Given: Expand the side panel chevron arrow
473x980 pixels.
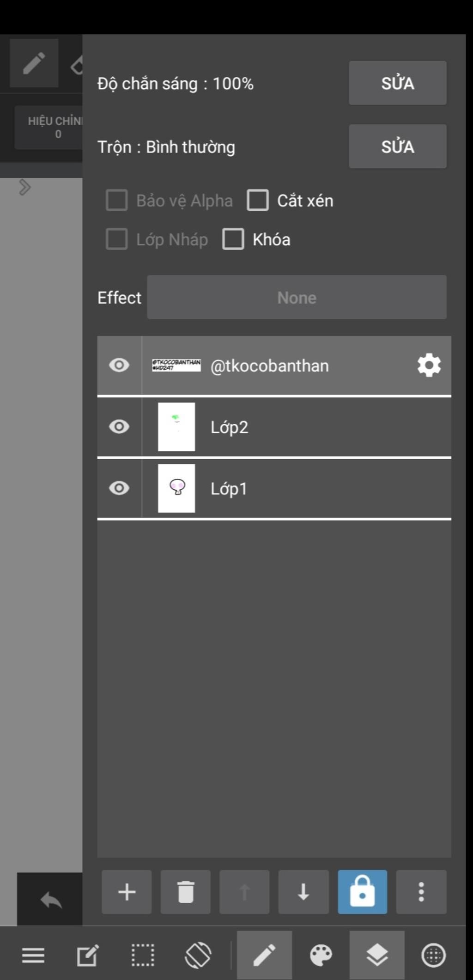Looking at the screenshot, I should [24, 187].
